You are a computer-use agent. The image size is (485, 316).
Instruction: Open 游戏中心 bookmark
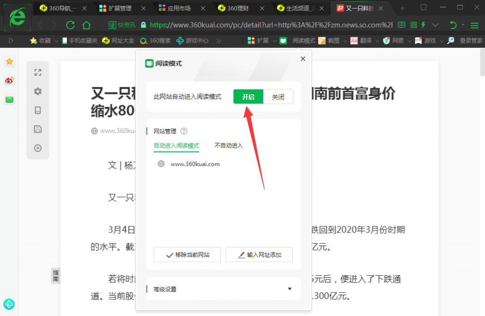tap(192, 41)
